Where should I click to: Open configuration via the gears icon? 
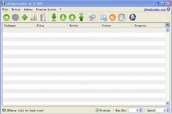pyautogui.click(x=92, y=17)
